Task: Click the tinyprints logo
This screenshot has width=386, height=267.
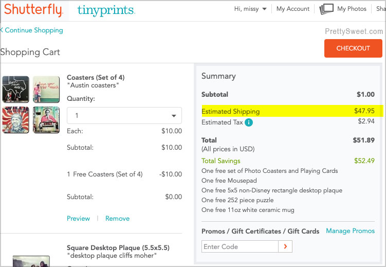Action: point(106,10)
